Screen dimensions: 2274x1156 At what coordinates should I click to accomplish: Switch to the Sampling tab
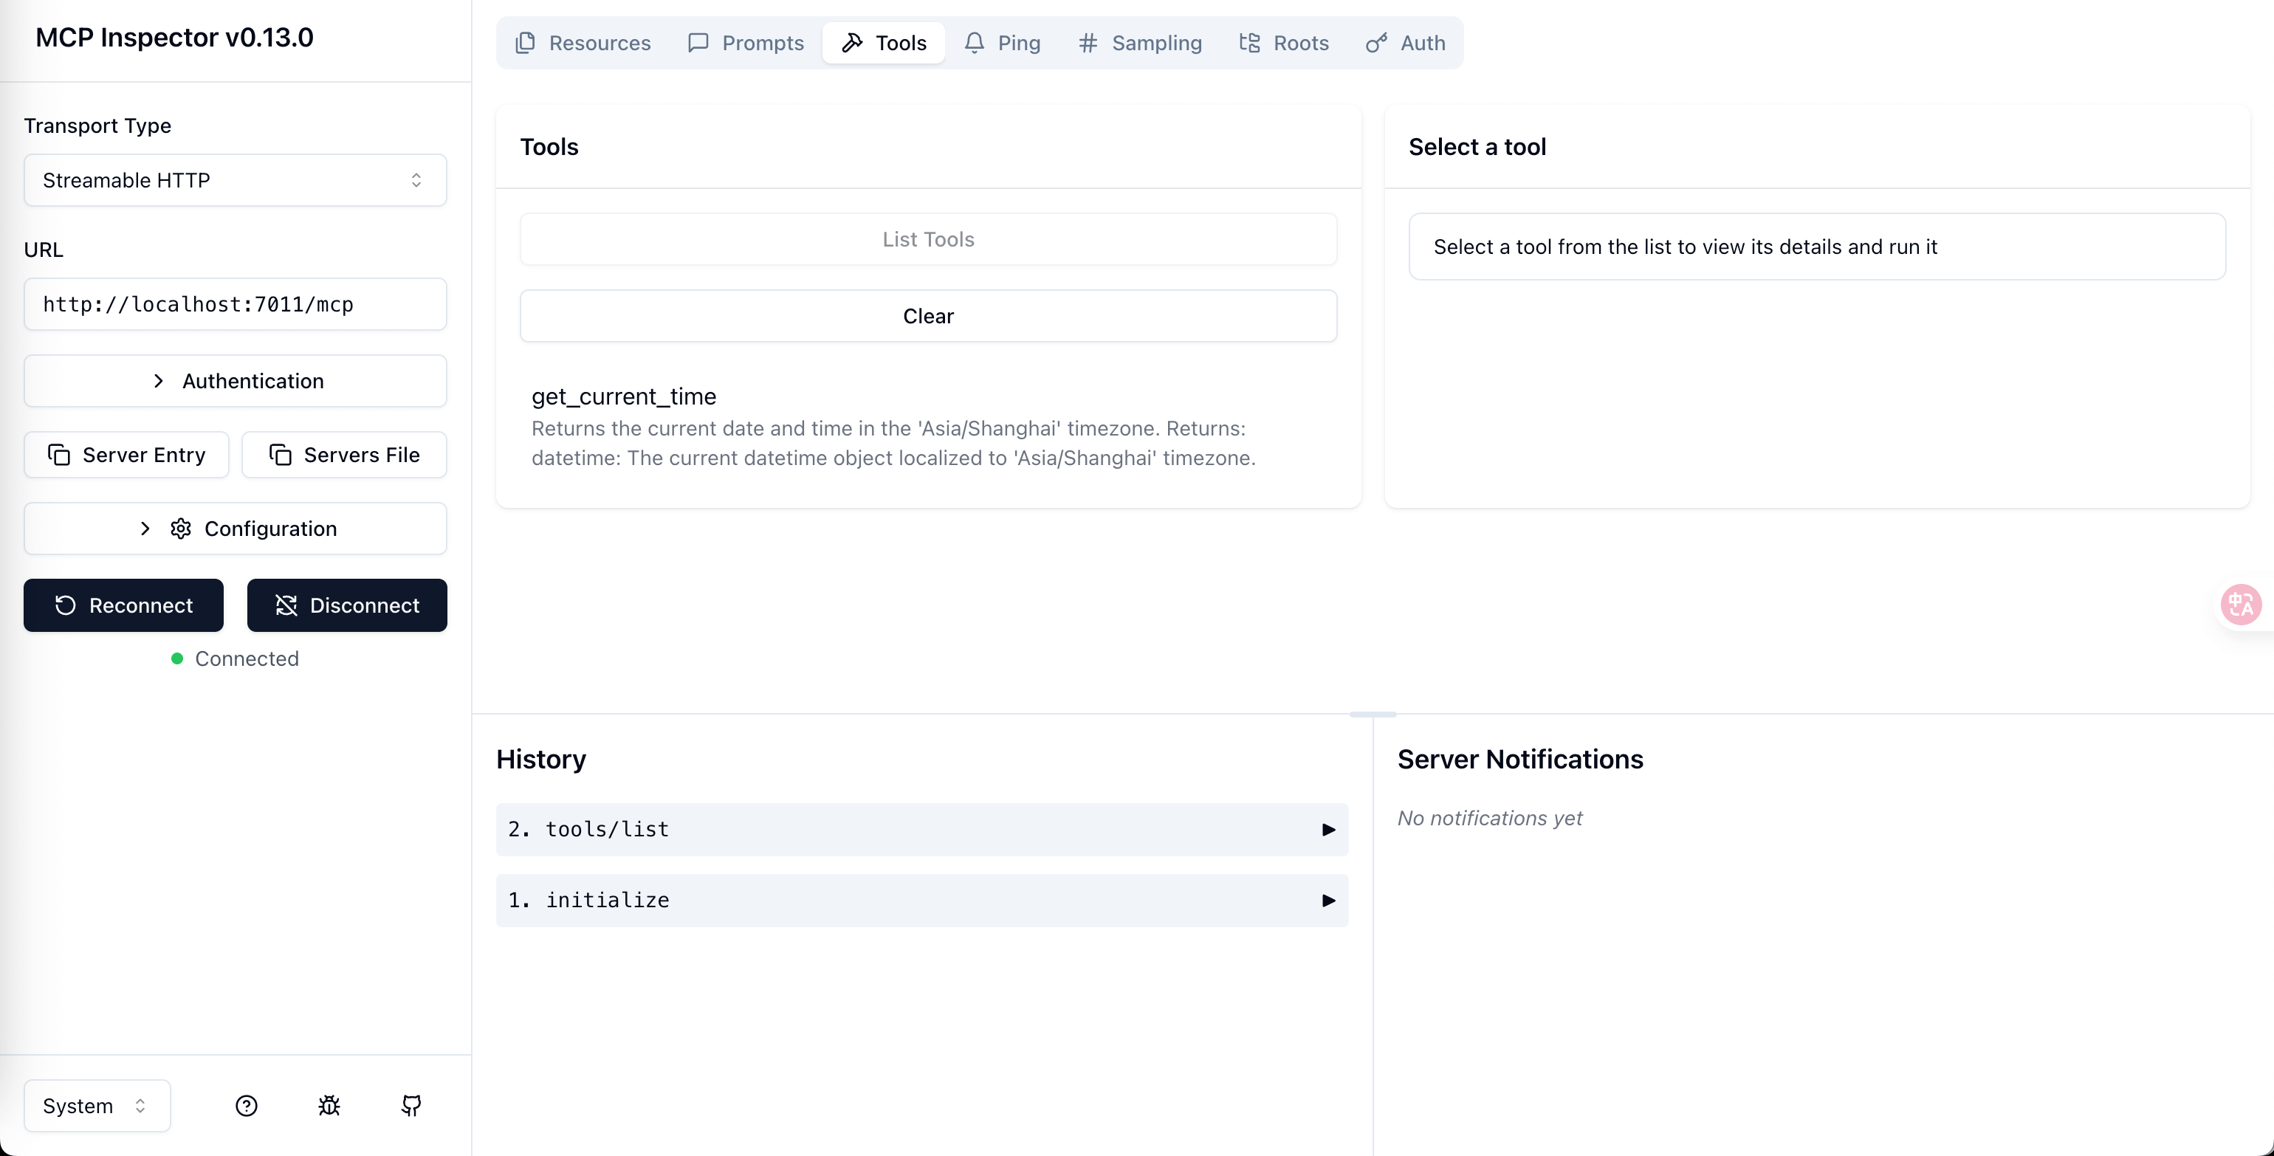pyautogui.click(x=1140, y=42)
